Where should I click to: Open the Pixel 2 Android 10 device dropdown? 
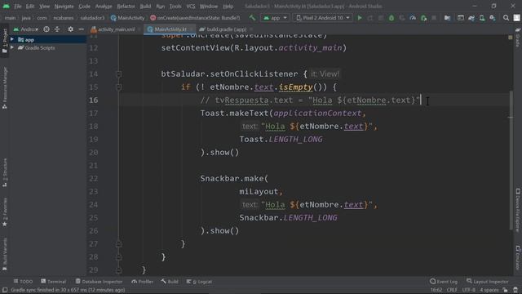[x=323, y=18]
